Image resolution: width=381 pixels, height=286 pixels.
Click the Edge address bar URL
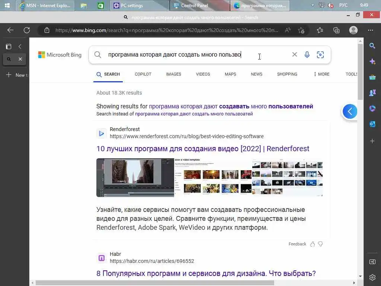click(x=167, y=30)
